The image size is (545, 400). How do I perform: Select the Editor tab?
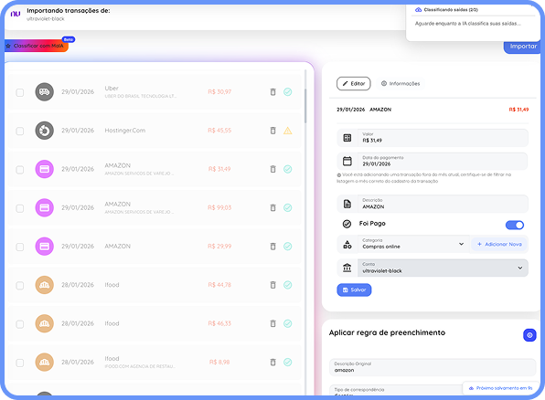pyautogui.click(x=354, y=84)
